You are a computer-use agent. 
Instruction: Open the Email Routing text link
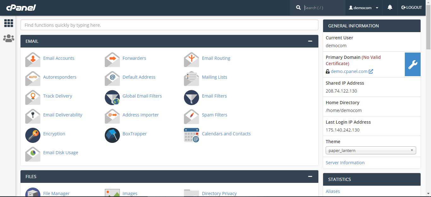pyautogui.click(x=216, y=58)
